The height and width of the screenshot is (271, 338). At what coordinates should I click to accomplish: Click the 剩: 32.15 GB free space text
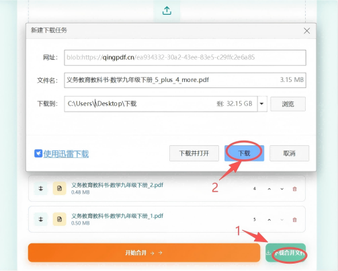235,104
